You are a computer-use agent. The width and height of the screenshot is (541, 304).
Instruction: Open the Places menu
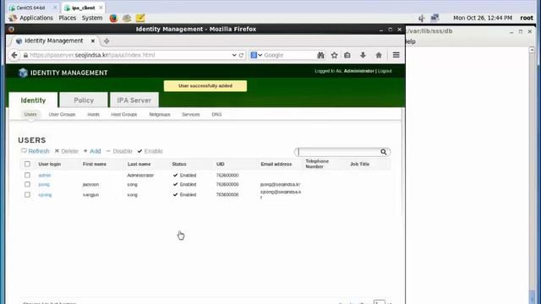tap(68, 18)
